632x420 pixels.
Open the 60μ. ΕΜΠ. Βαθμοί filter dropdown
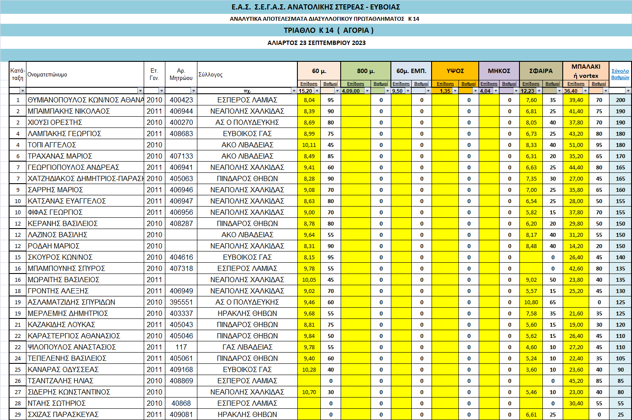428,91
